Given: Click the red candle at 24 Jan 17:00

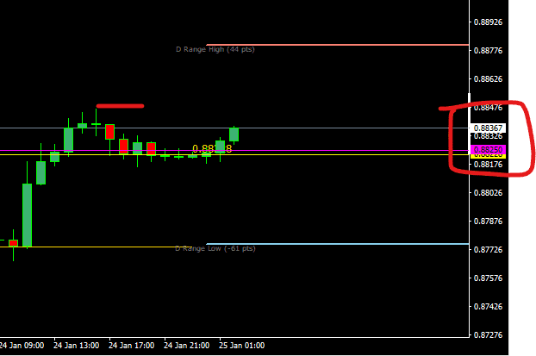Looking at the screenshot, I should click(109, 132).
